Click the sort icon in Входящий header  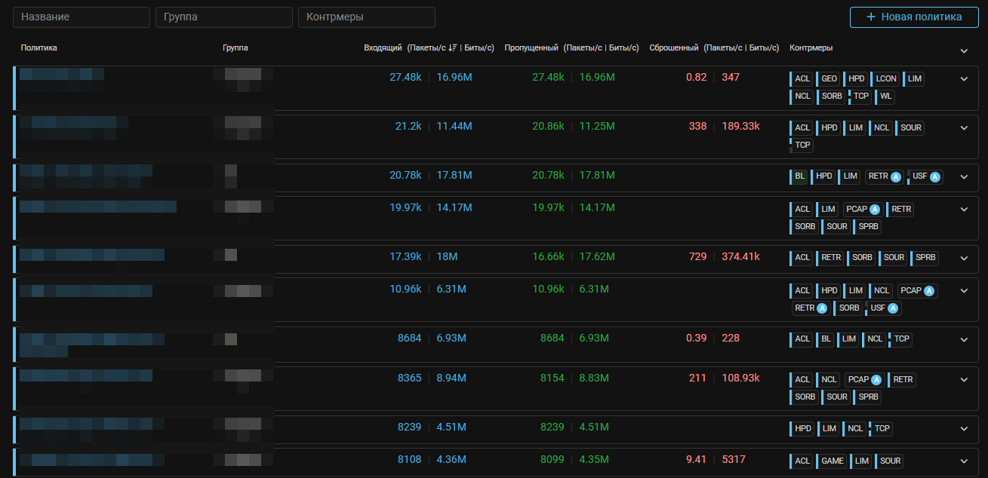click(x=452, y=48)
